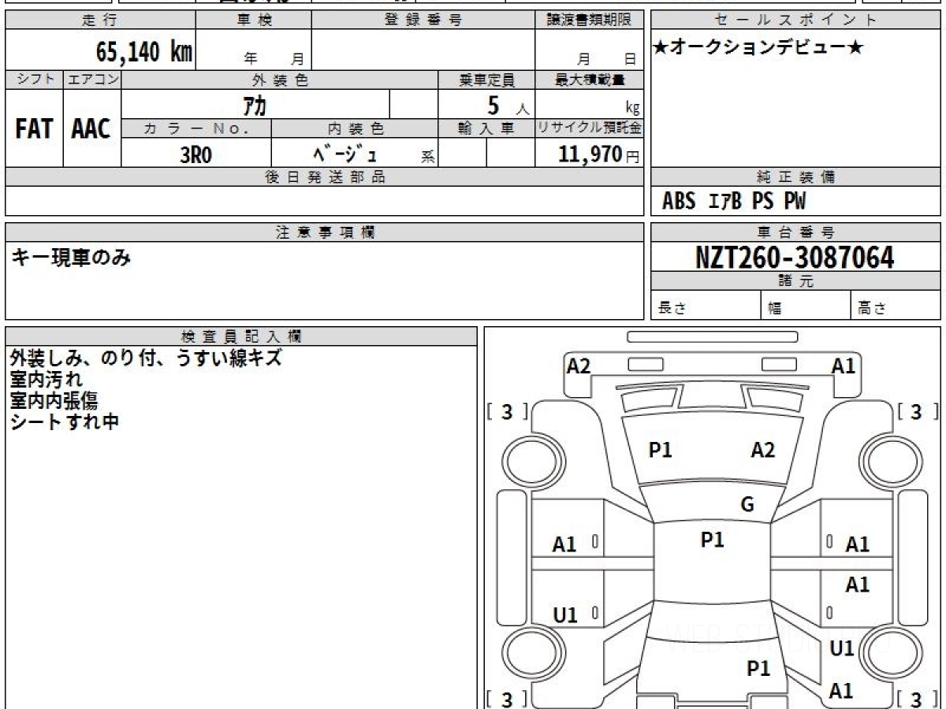Click the 内装色 header cell

[x=355, y=129]
